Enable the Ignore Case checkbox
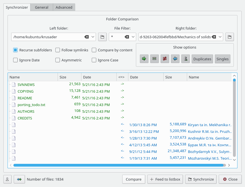 pyautogui.click(x=94, y=60)
